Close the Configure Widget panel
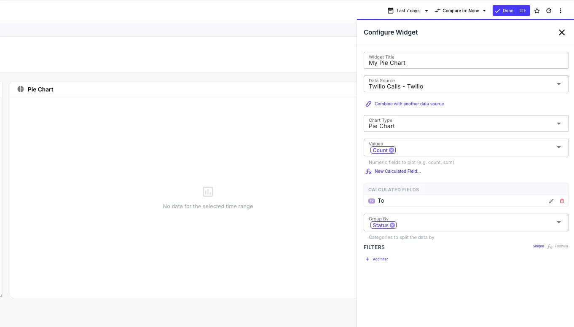 (562, 32)
